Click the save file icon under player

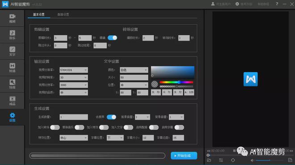click(x=290, y=160)
